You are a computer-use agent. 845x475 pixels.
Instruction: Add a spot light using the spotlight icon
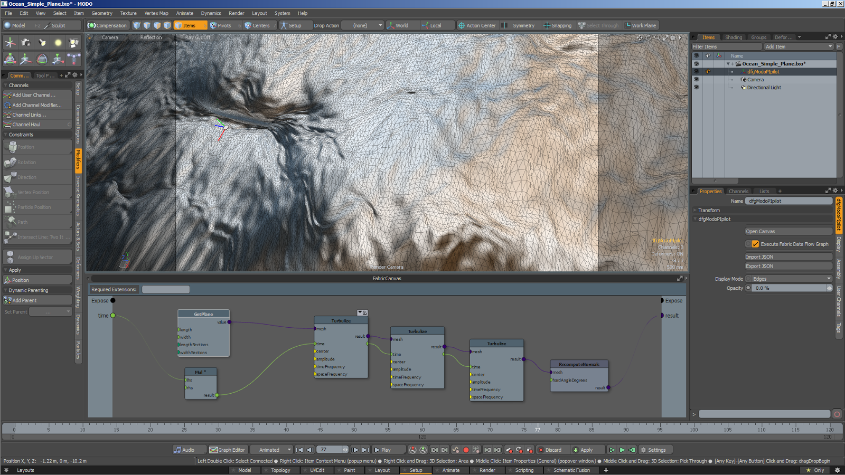point(42,43)
